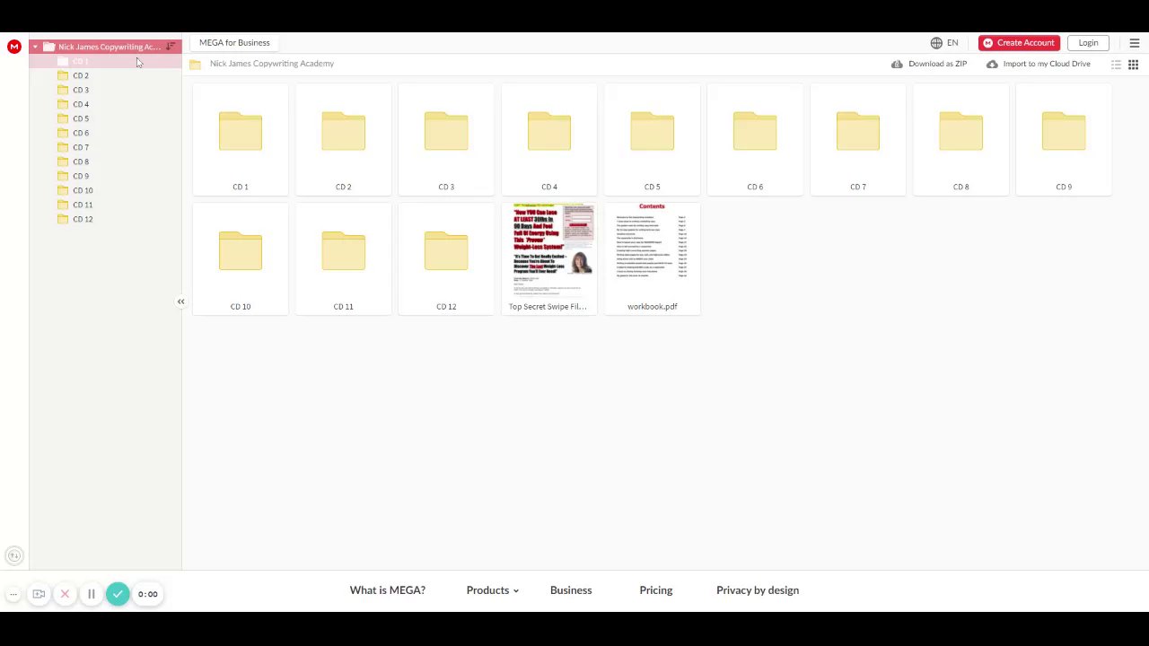
Task: Click Import to my Cloud Drive
Action: pos(1039,65)
